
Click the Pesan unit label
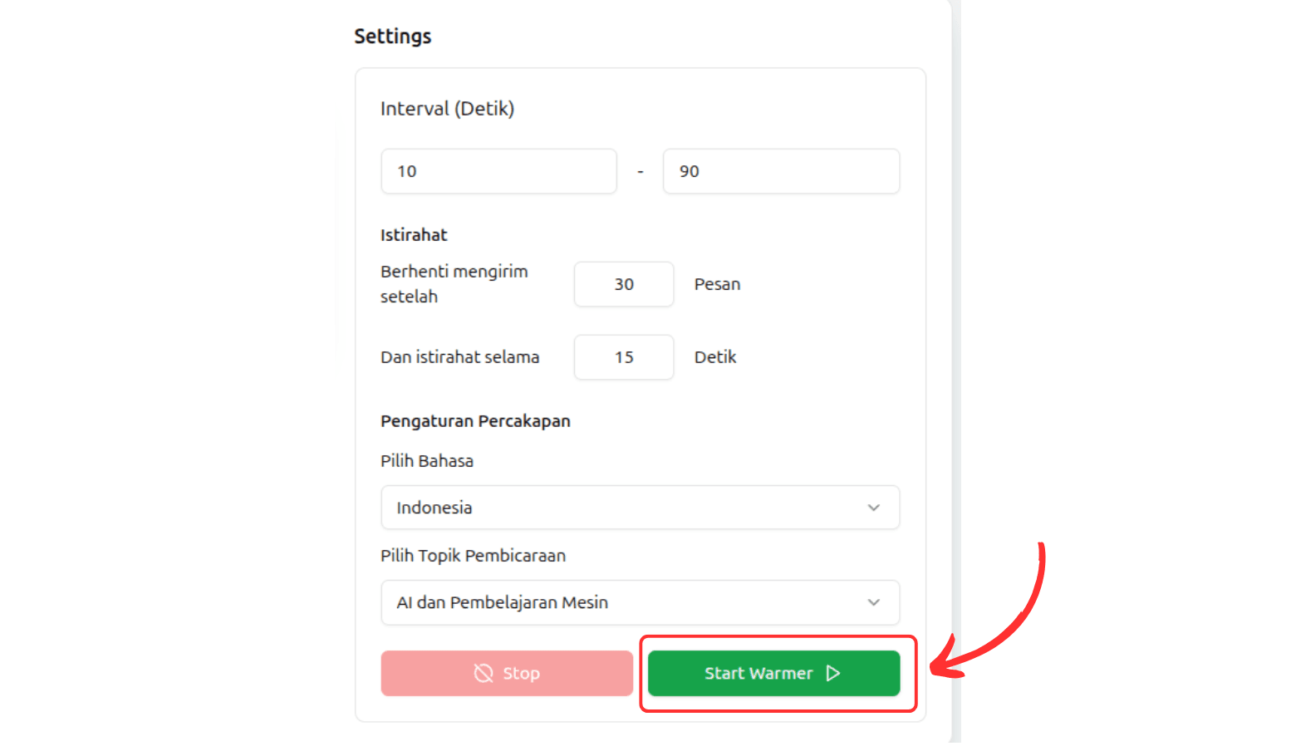click(717, 284)
